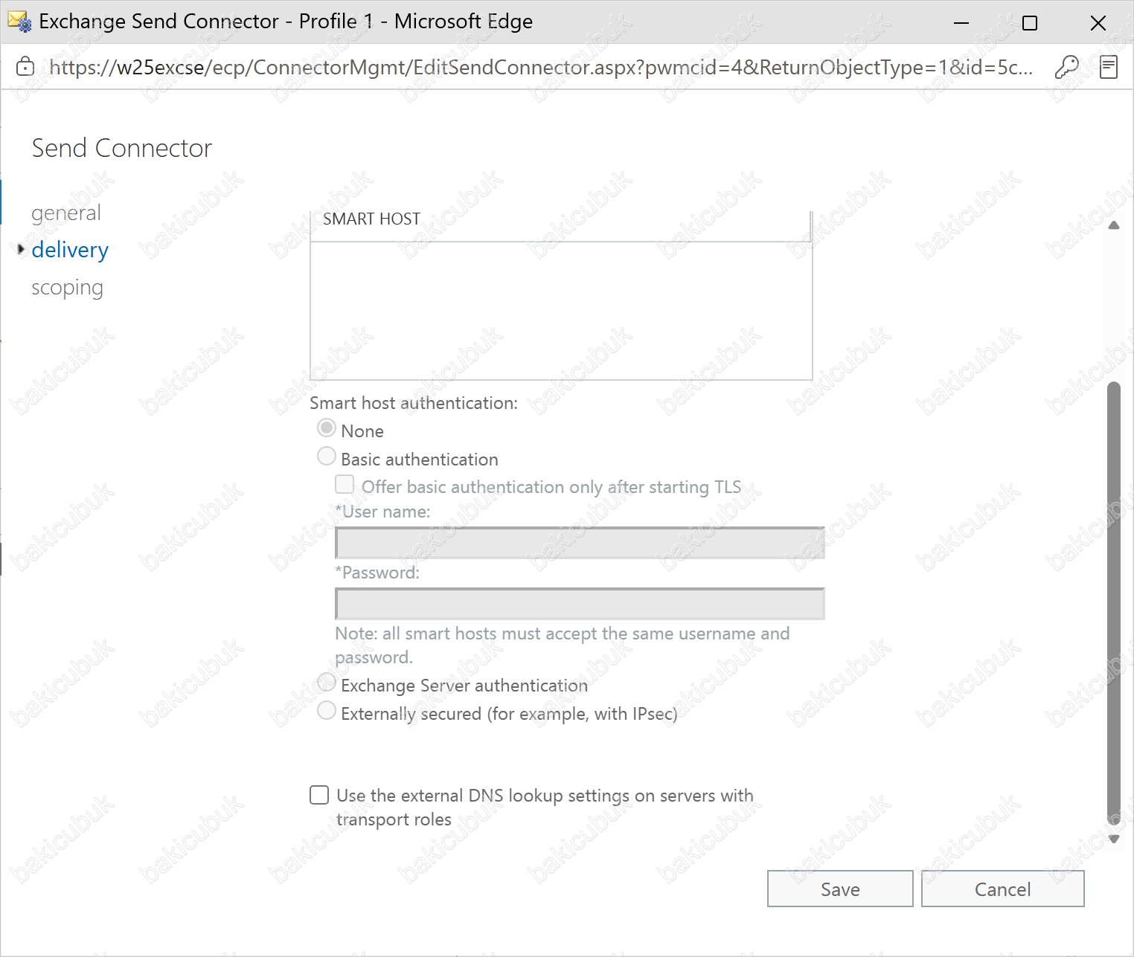This screenshot has width=1134, height=957.
Task: Click the address bar URL
Action: click(x=541, y=67)
